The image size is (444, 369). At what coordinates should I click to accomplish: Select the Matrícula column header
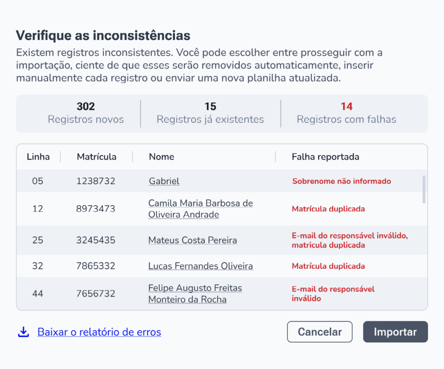tap(97, 157)
